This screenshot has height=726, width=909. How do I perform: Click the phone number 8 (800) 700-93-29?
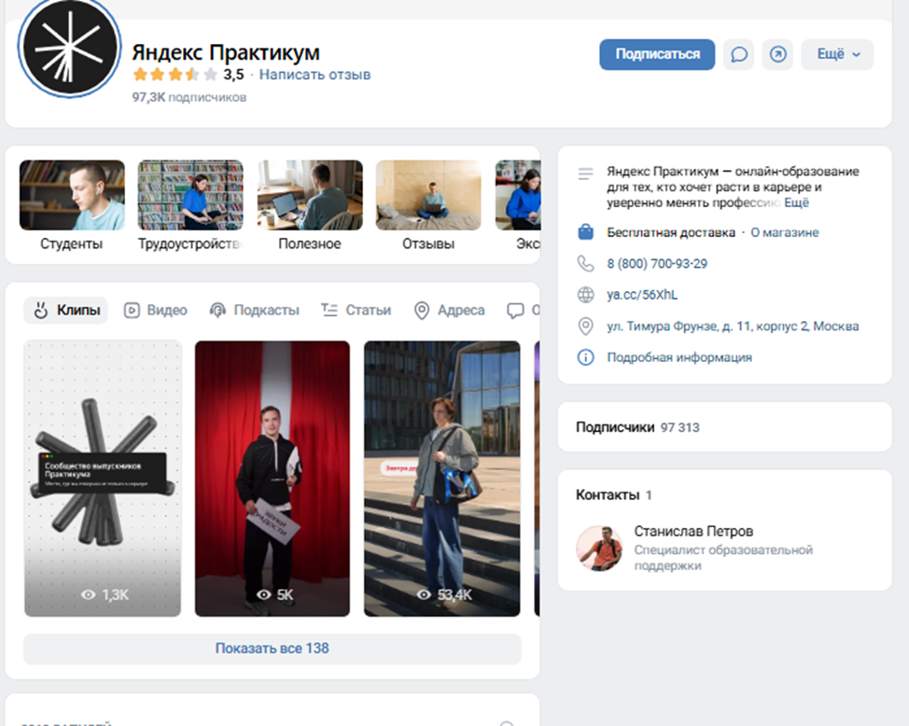click(657, 264)
